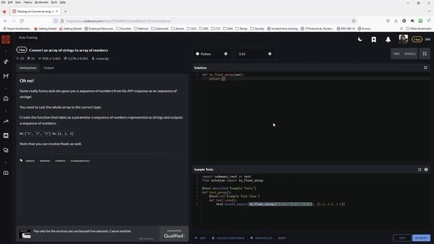Screen dimensions: 434x244
Task: Open the Practice (kata) sidebar icon
Action: pos(6,62)
